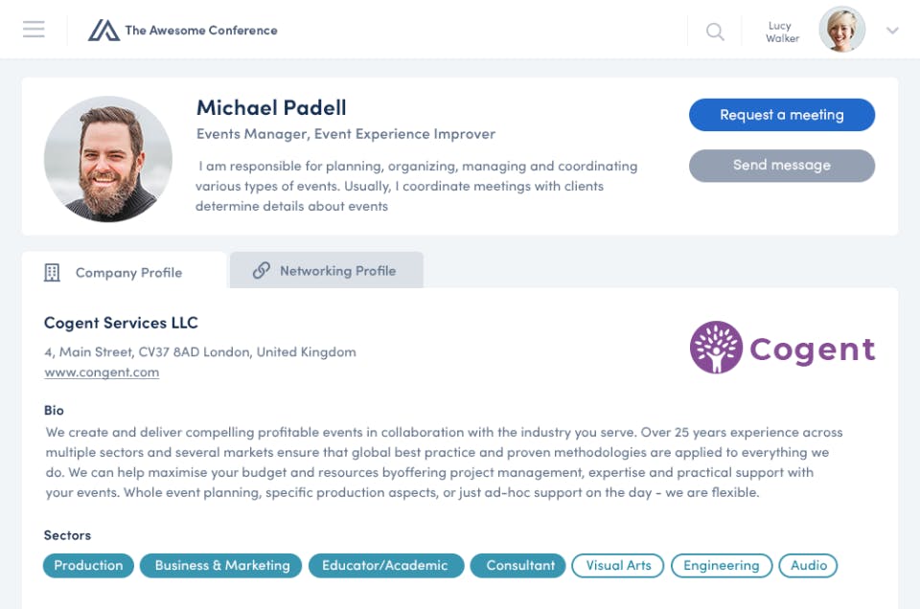Switch to the Company Profile tab
Screen dimensions: 920x609
[x=128, y=273]
